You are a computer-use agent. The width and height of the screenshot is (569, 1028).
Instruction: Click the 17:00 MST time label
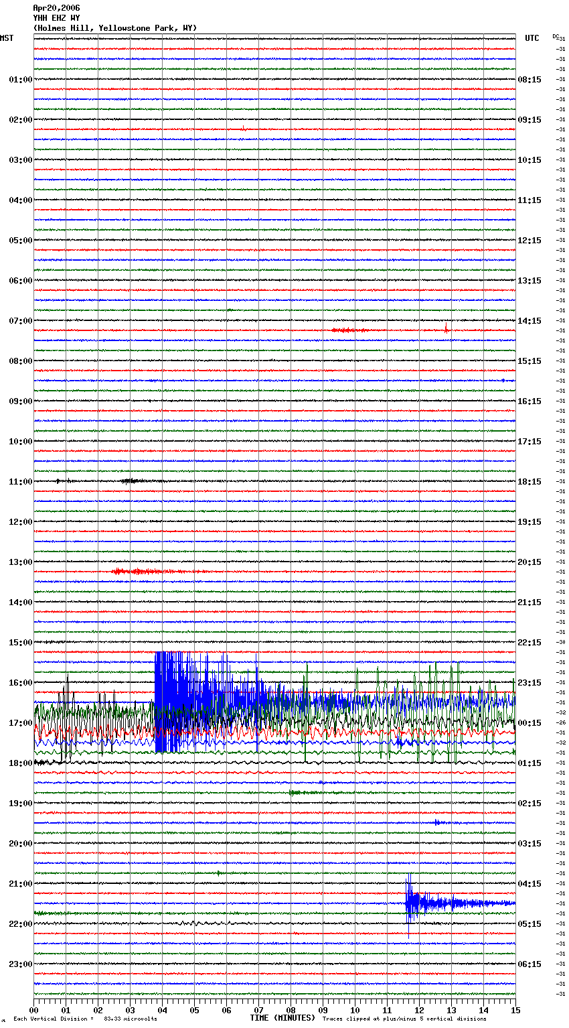click(21, 723)
